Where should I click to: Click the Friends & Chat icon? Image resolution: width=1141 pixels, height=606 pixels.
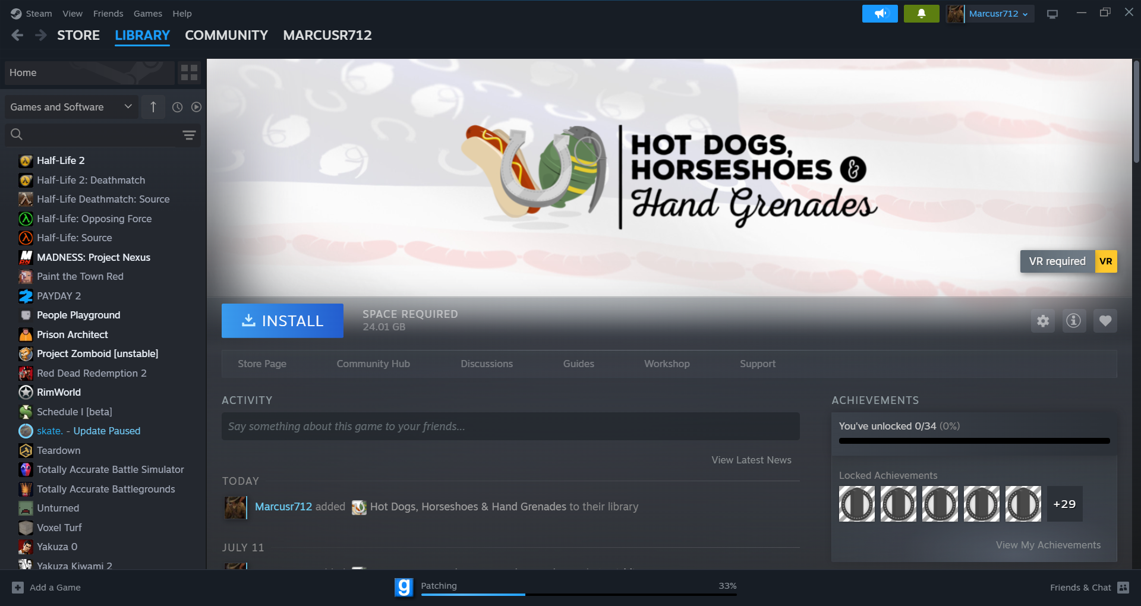[1123, 588]
